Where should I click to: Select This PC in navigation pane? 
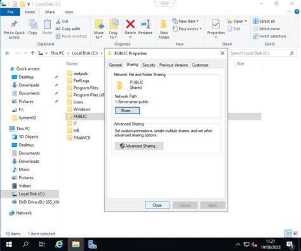pyautogui.click(x=23, y=129)
